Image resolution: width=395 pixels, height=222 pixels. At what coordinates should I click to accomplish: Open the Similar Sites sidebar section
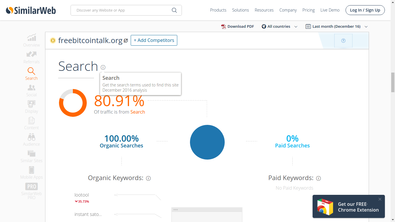point(32,156)
